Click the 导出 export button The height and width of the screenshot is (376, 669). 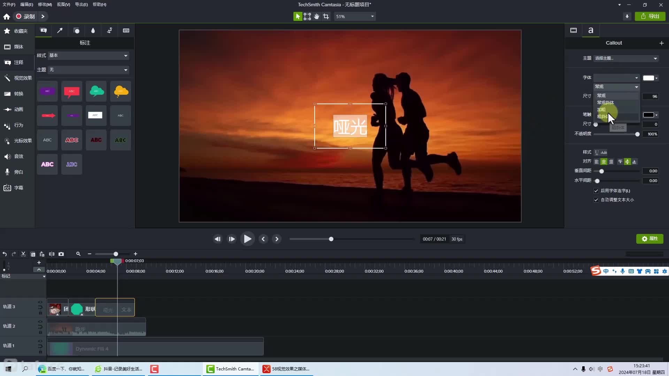point(650,16)
